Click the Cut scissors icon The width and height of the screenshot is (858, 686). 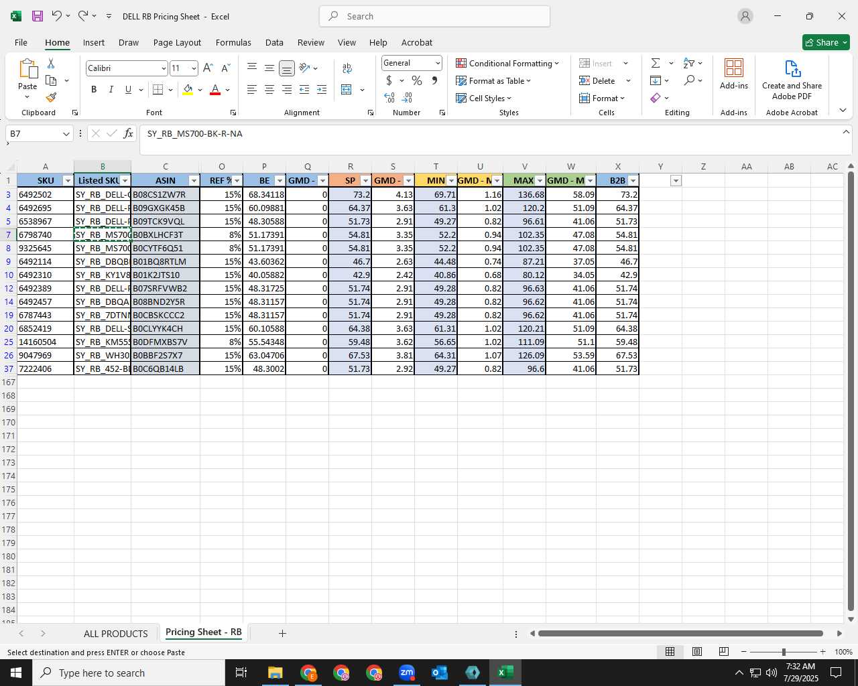51,63
